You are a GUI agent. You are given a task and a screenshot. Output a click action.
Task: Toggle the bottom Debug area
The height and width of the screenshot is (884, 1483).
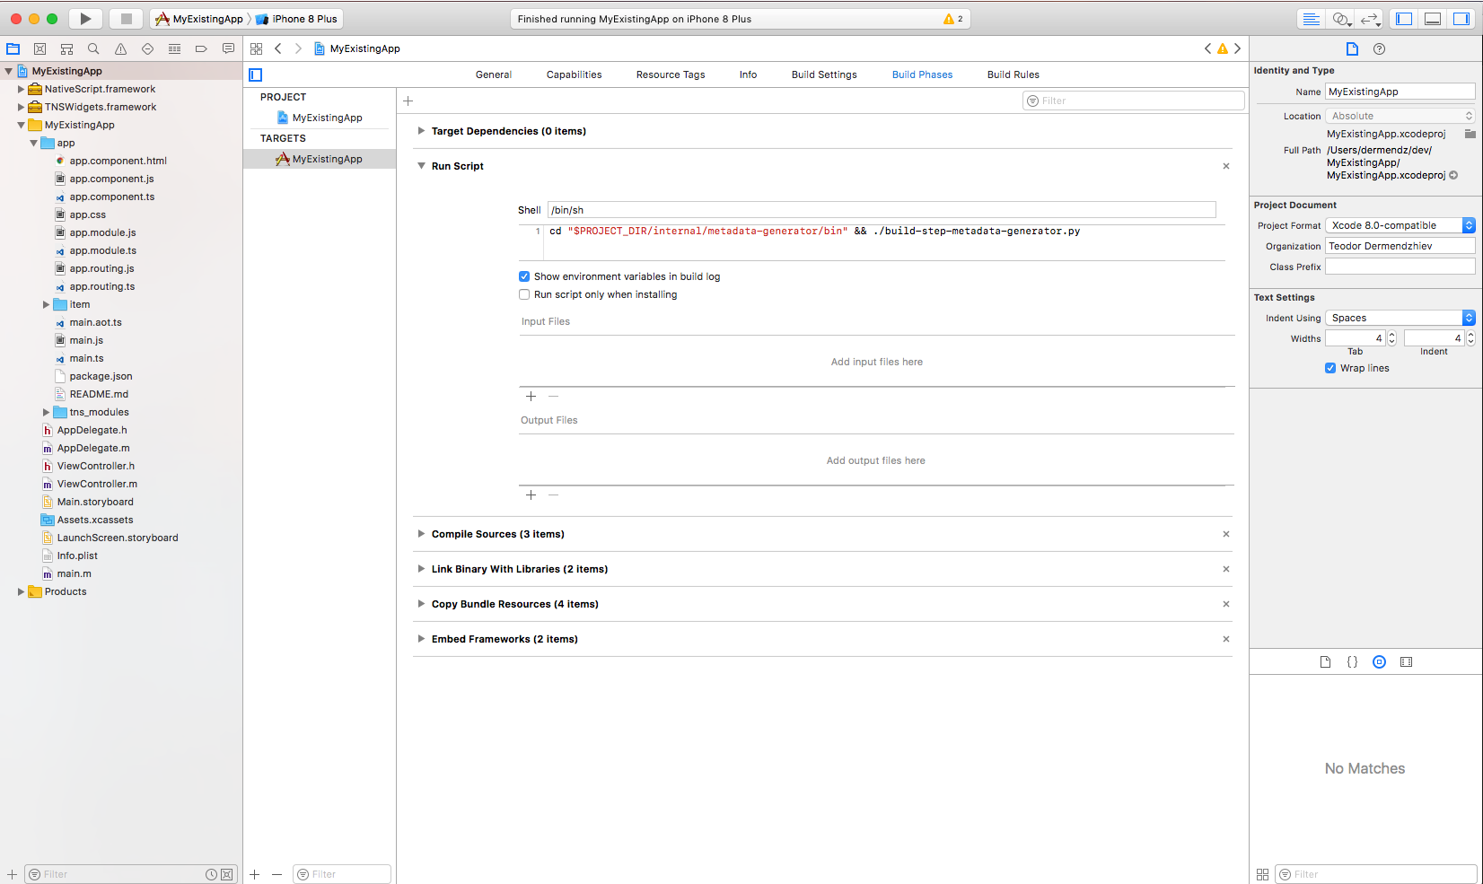click(x=1433, y=19)
